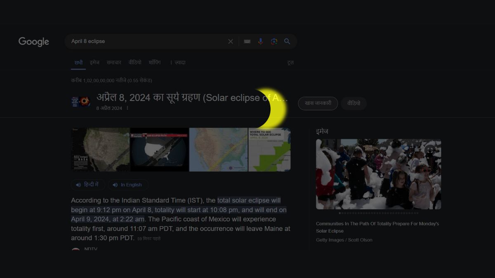The width and height of the screenshot is (495, 278).
Task: Expand the ज़्यादा more menu
Action: pyautogui.click(x=177, y=63)
